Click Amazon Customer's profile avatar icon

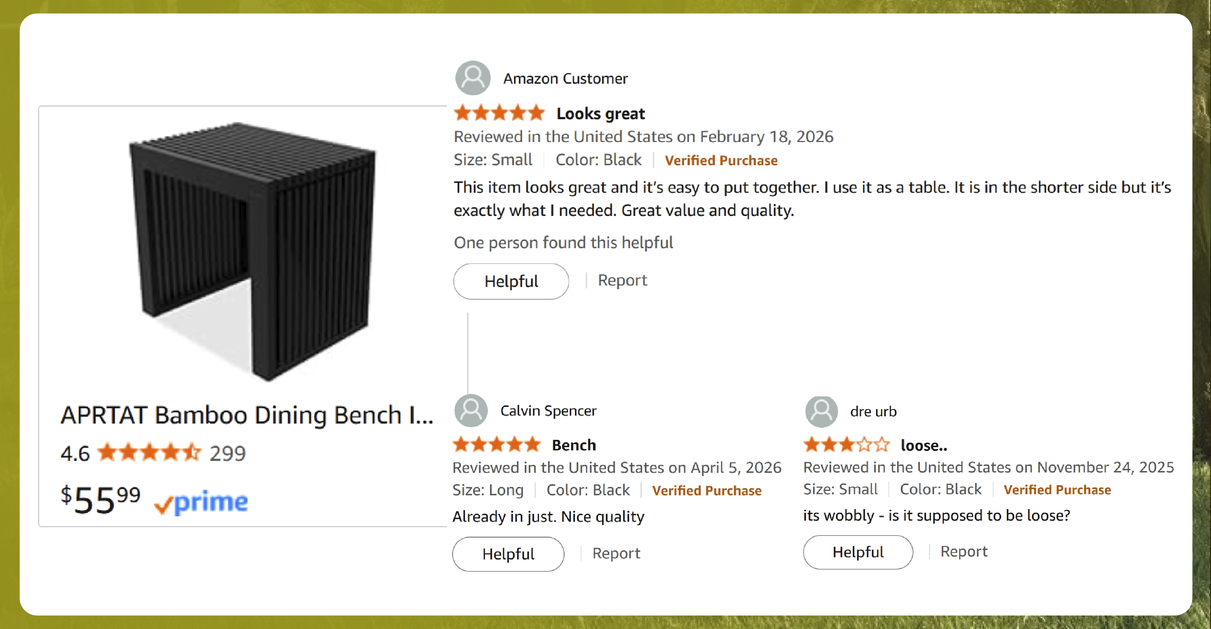(472, 78)
